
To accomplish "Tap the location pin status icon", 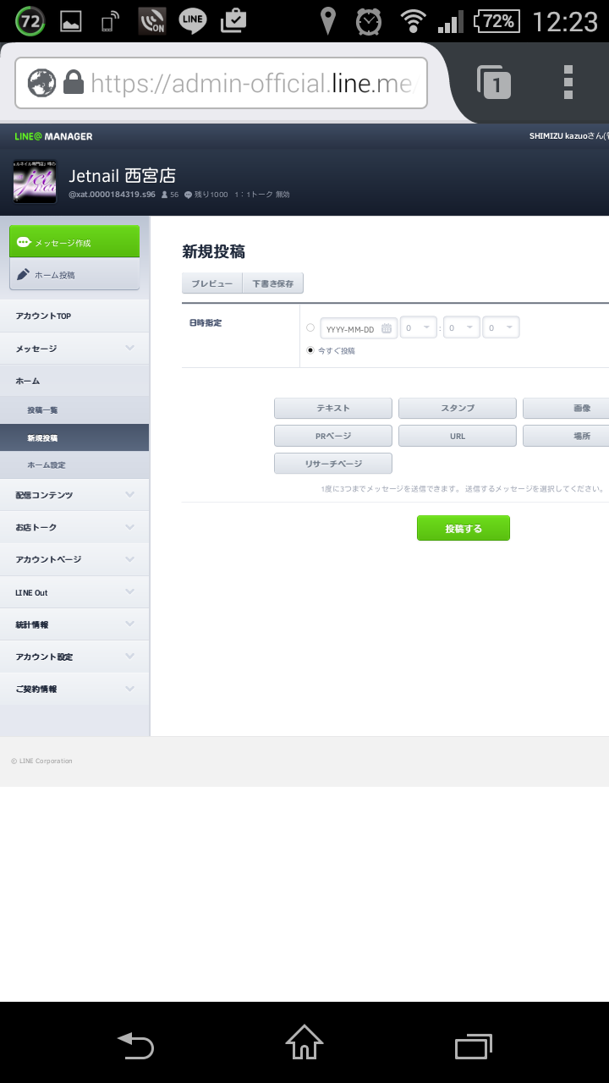I will (x=327, y=21).
